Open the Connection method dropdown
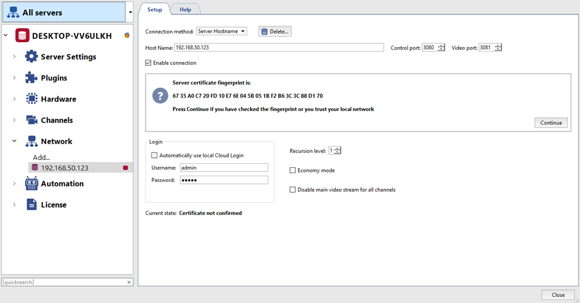 click(x=221, y=31)
